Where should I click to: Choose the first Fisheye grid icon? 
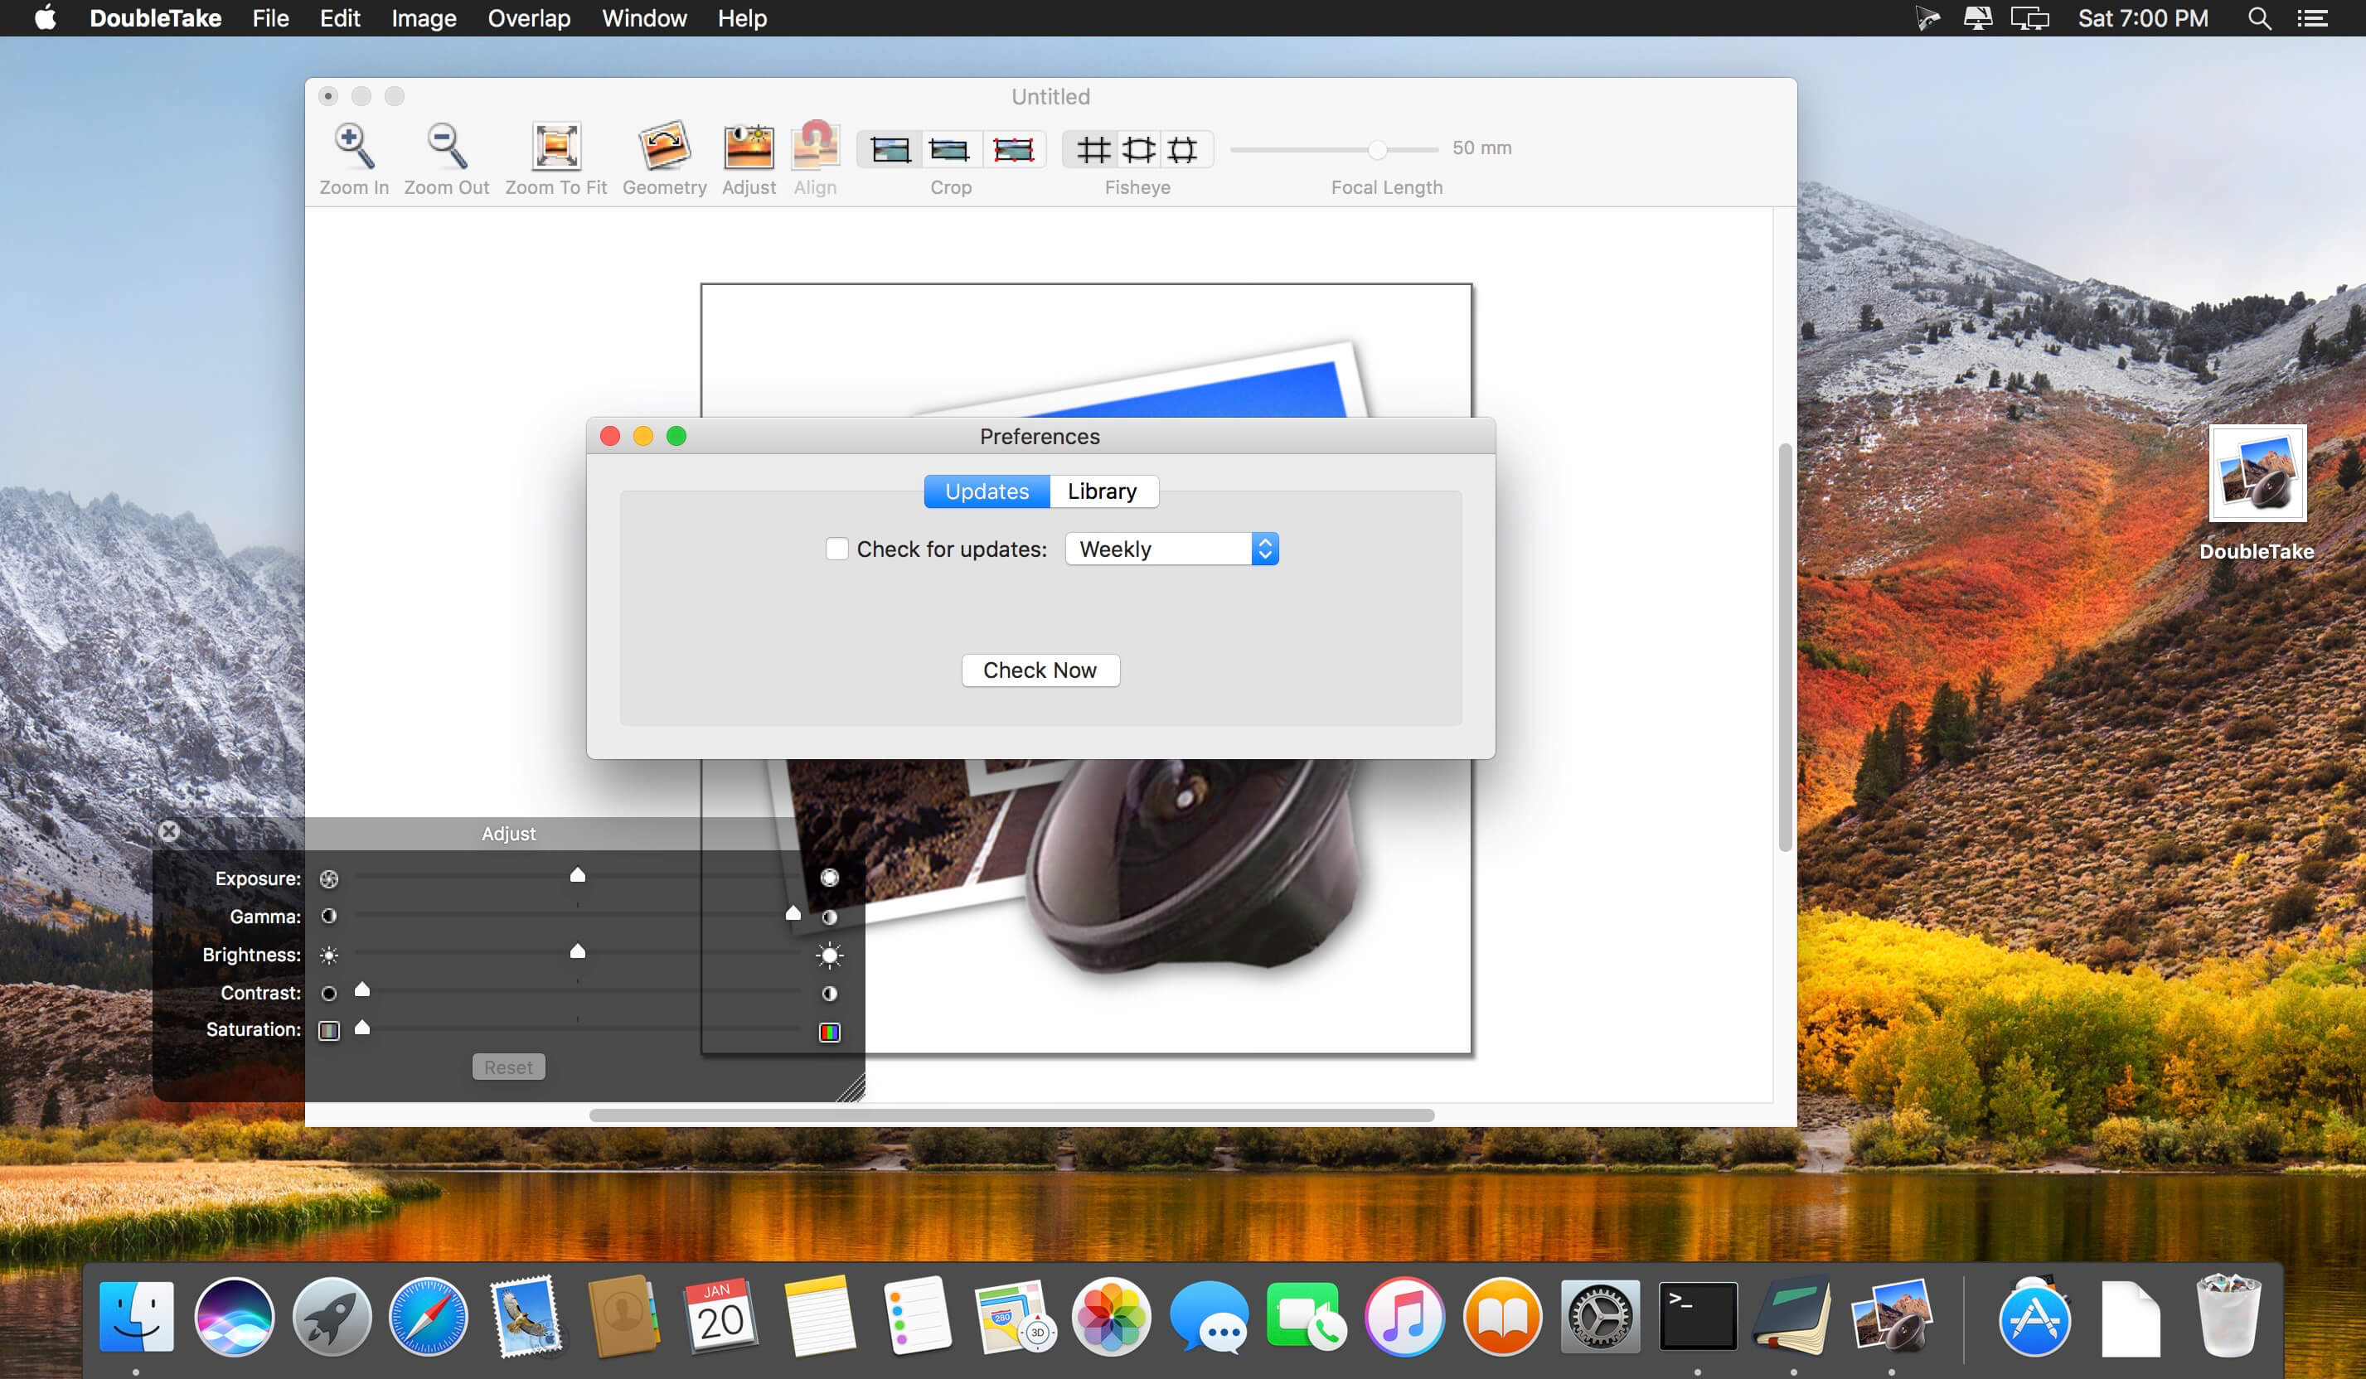pos(1093,149)
